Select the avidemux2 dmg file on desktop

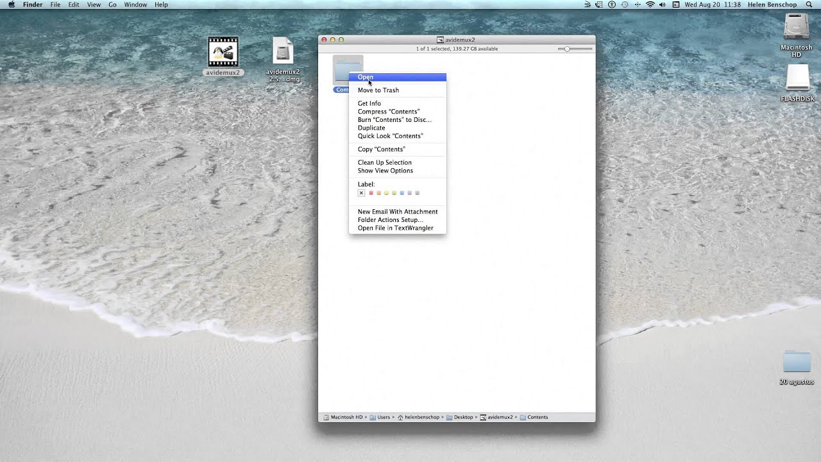pyautogui.click(x=283, y=51)
